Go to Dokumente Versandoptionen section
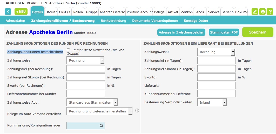Image resolution: width=276 pixels, height=134 pixels. [155, 21]
